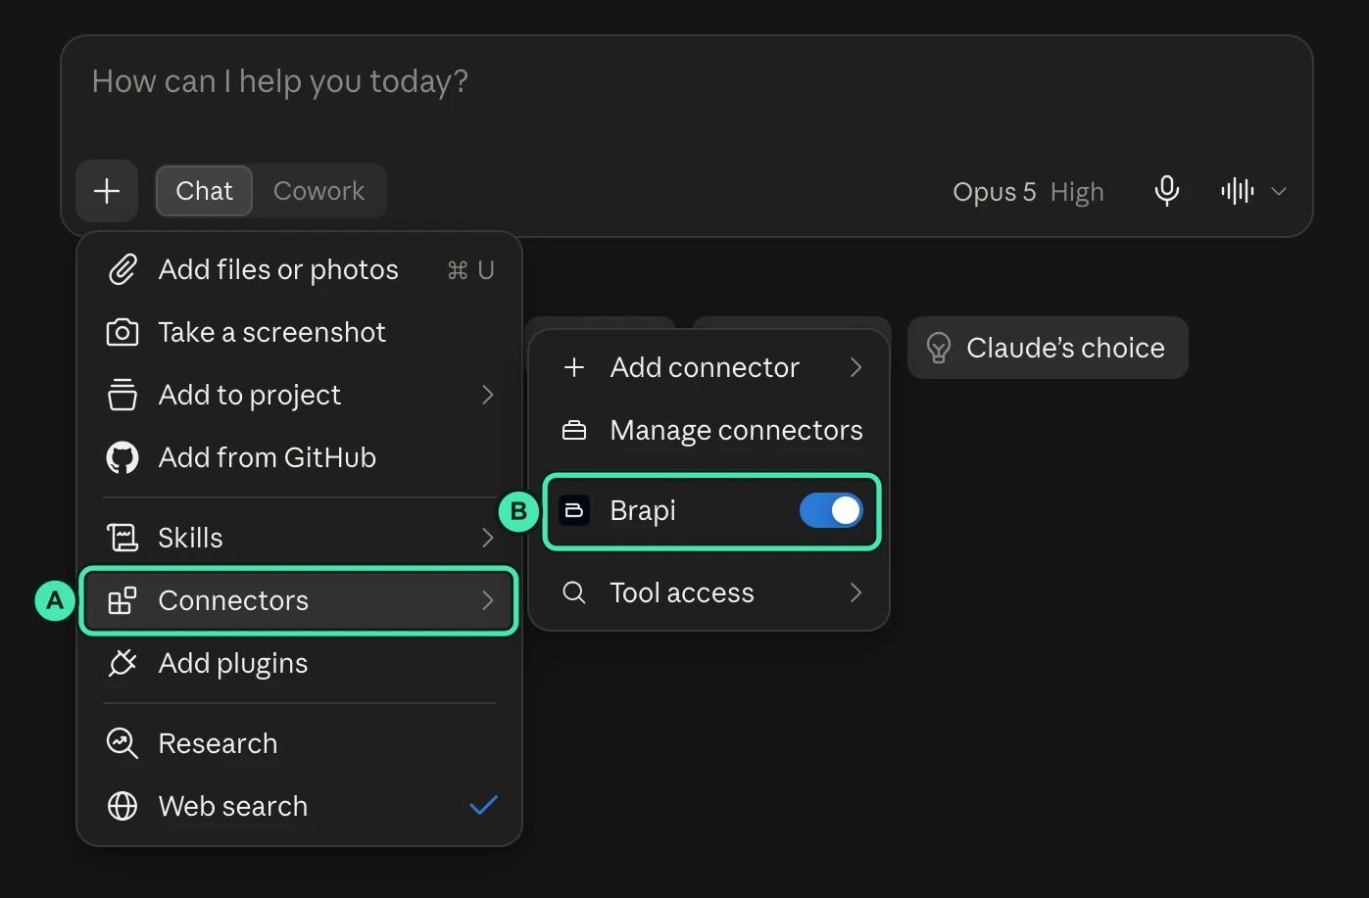Click the lightbulb icon in Claude's choice
The height and width of the screenshot is (898, 1369).
(938, 348)
